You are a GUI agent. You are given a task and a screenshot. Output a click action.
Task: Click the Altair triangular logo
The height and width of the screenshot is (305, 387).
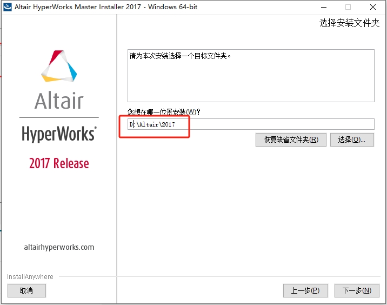tap(59, 66)
